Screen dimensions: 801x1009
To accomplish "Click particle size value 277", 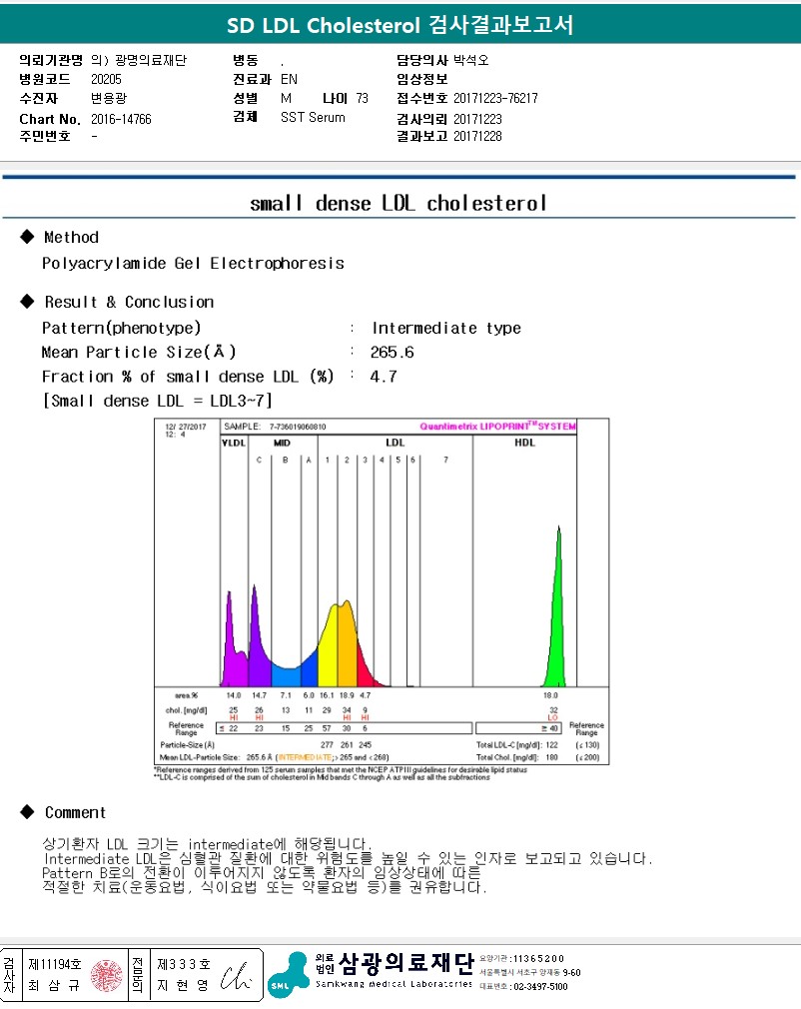I will click(x=327, y=745).
